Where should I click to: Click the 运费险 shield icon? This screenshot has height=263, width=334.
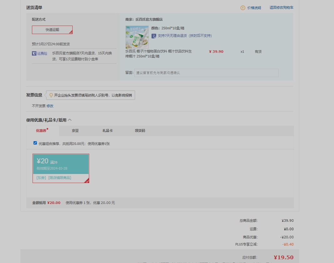pyautogui.click(x=34, y=53)
